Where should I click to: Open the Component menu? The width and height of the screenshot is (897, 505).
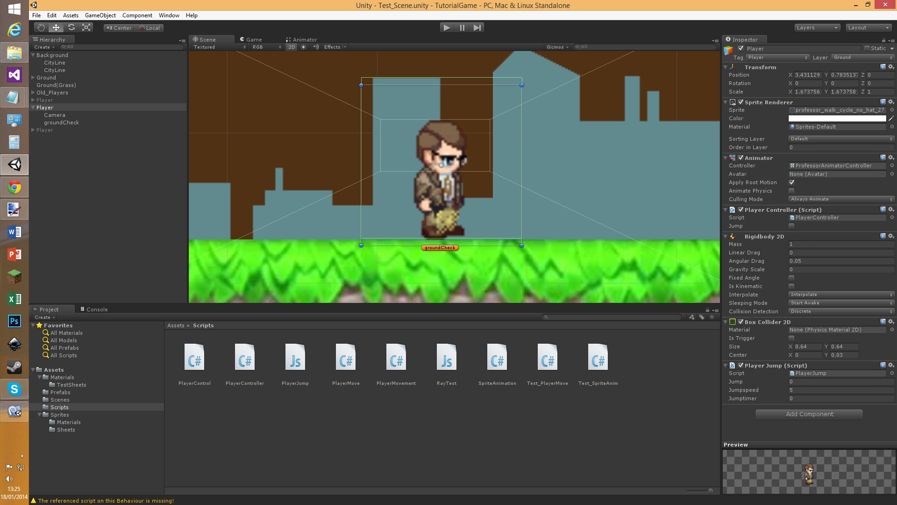[x=137, y=15]
